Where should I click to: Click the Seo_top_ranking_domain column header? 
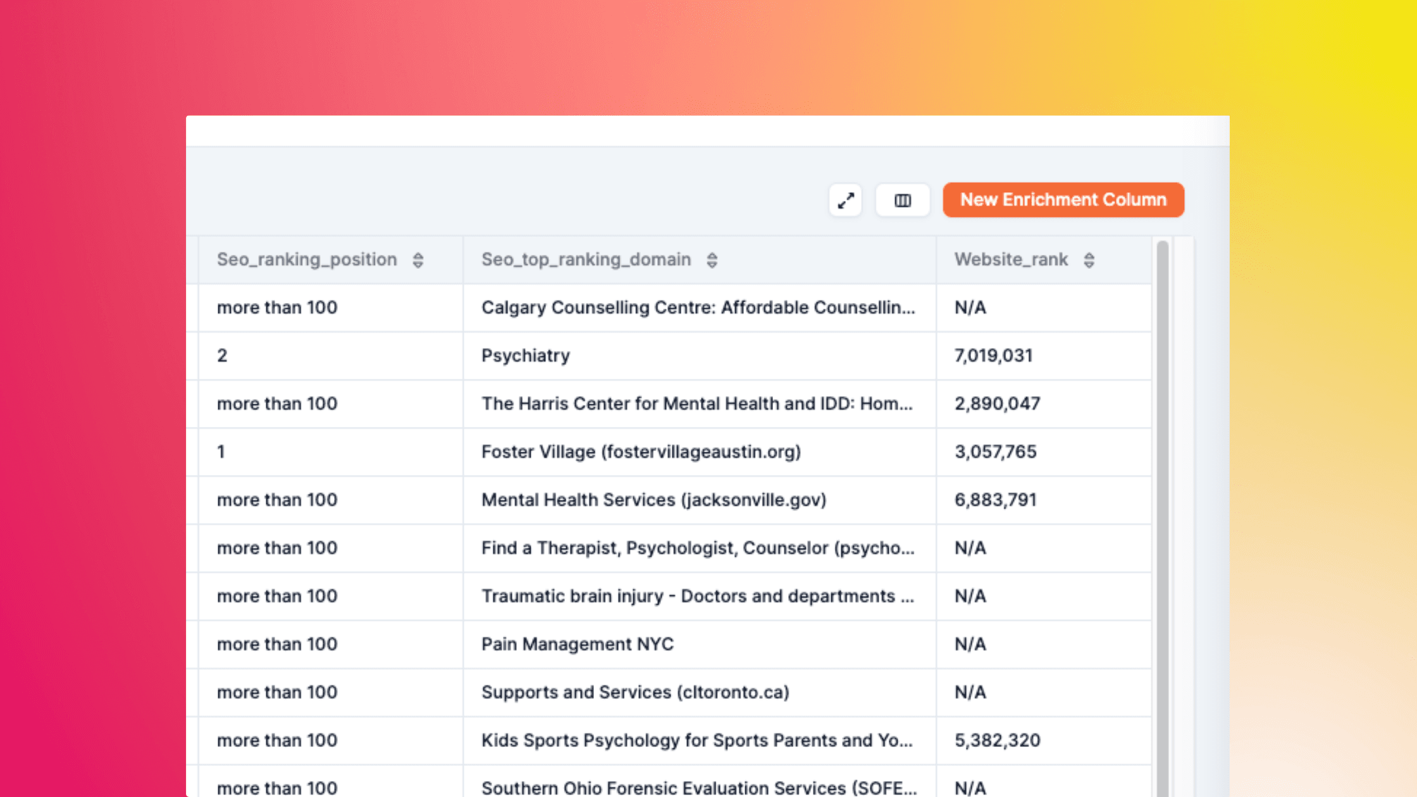[x=586, y=259]
